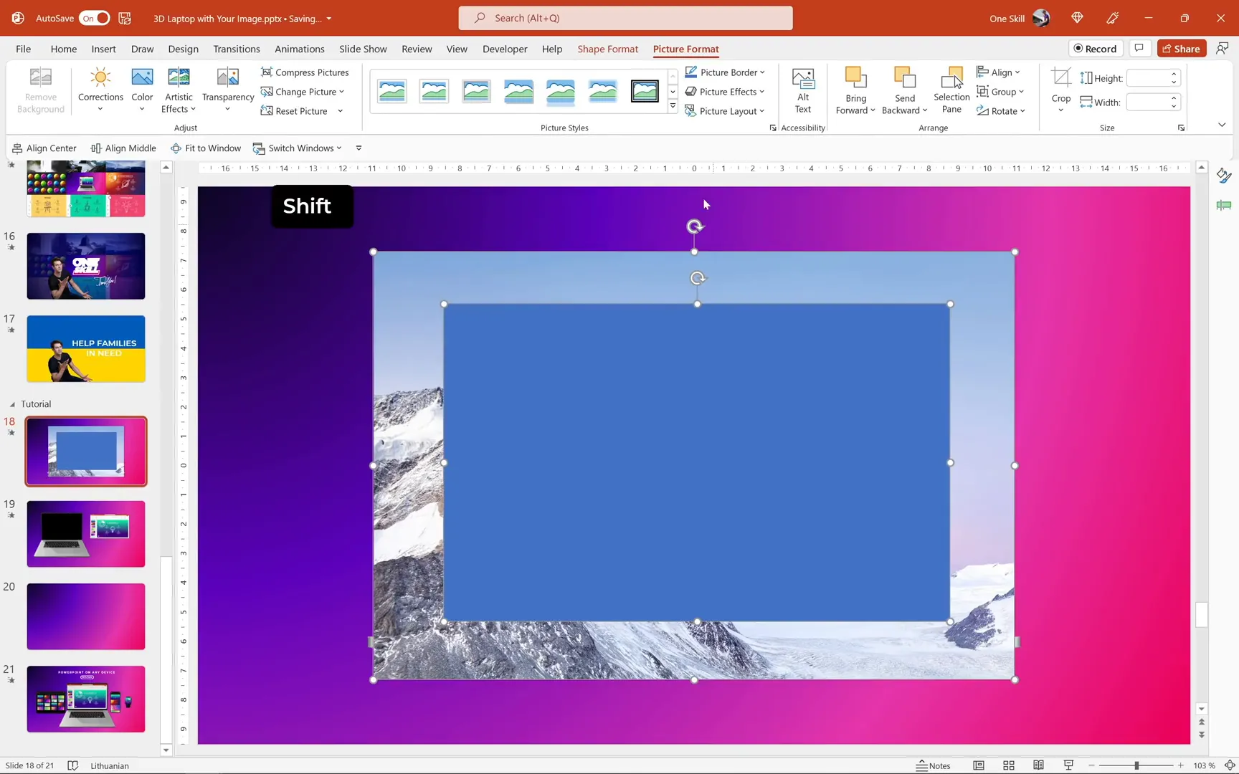The width and height of the screenshot is (1239, 774).
Task: Click the Crop tool icon
Action: pyautogui.click(x=1060, y=78)
